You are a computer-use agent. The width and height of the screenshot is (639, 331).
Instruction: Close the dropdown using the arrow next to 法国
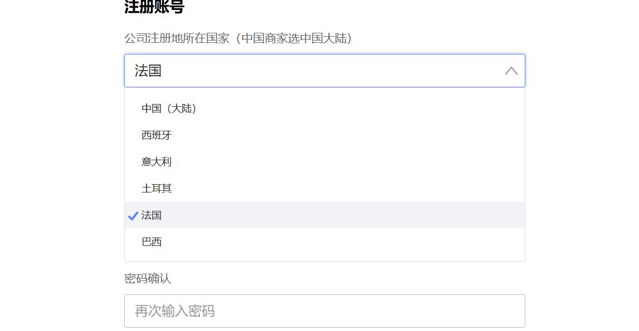pos(511,71)
